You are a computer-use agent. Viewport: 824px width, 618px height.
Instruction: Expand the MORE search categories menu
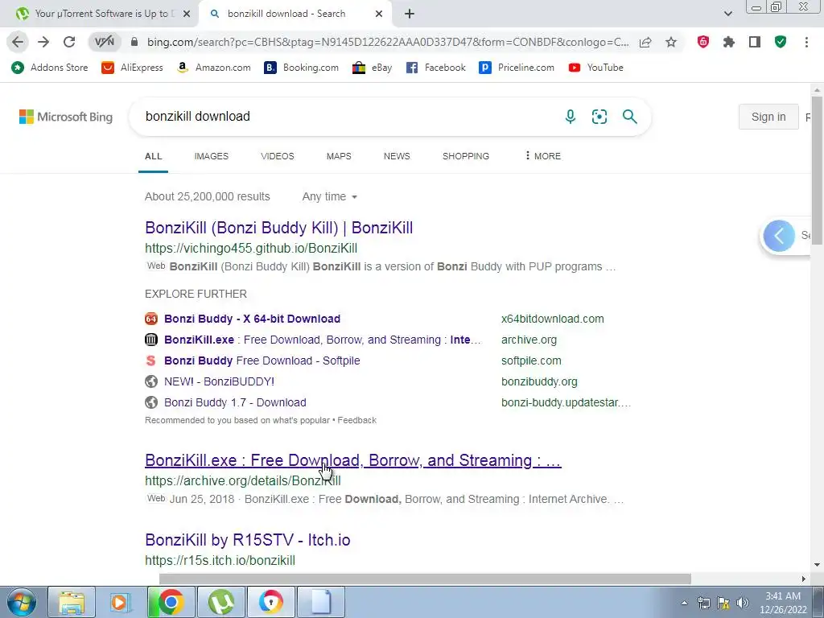[542, 156]
